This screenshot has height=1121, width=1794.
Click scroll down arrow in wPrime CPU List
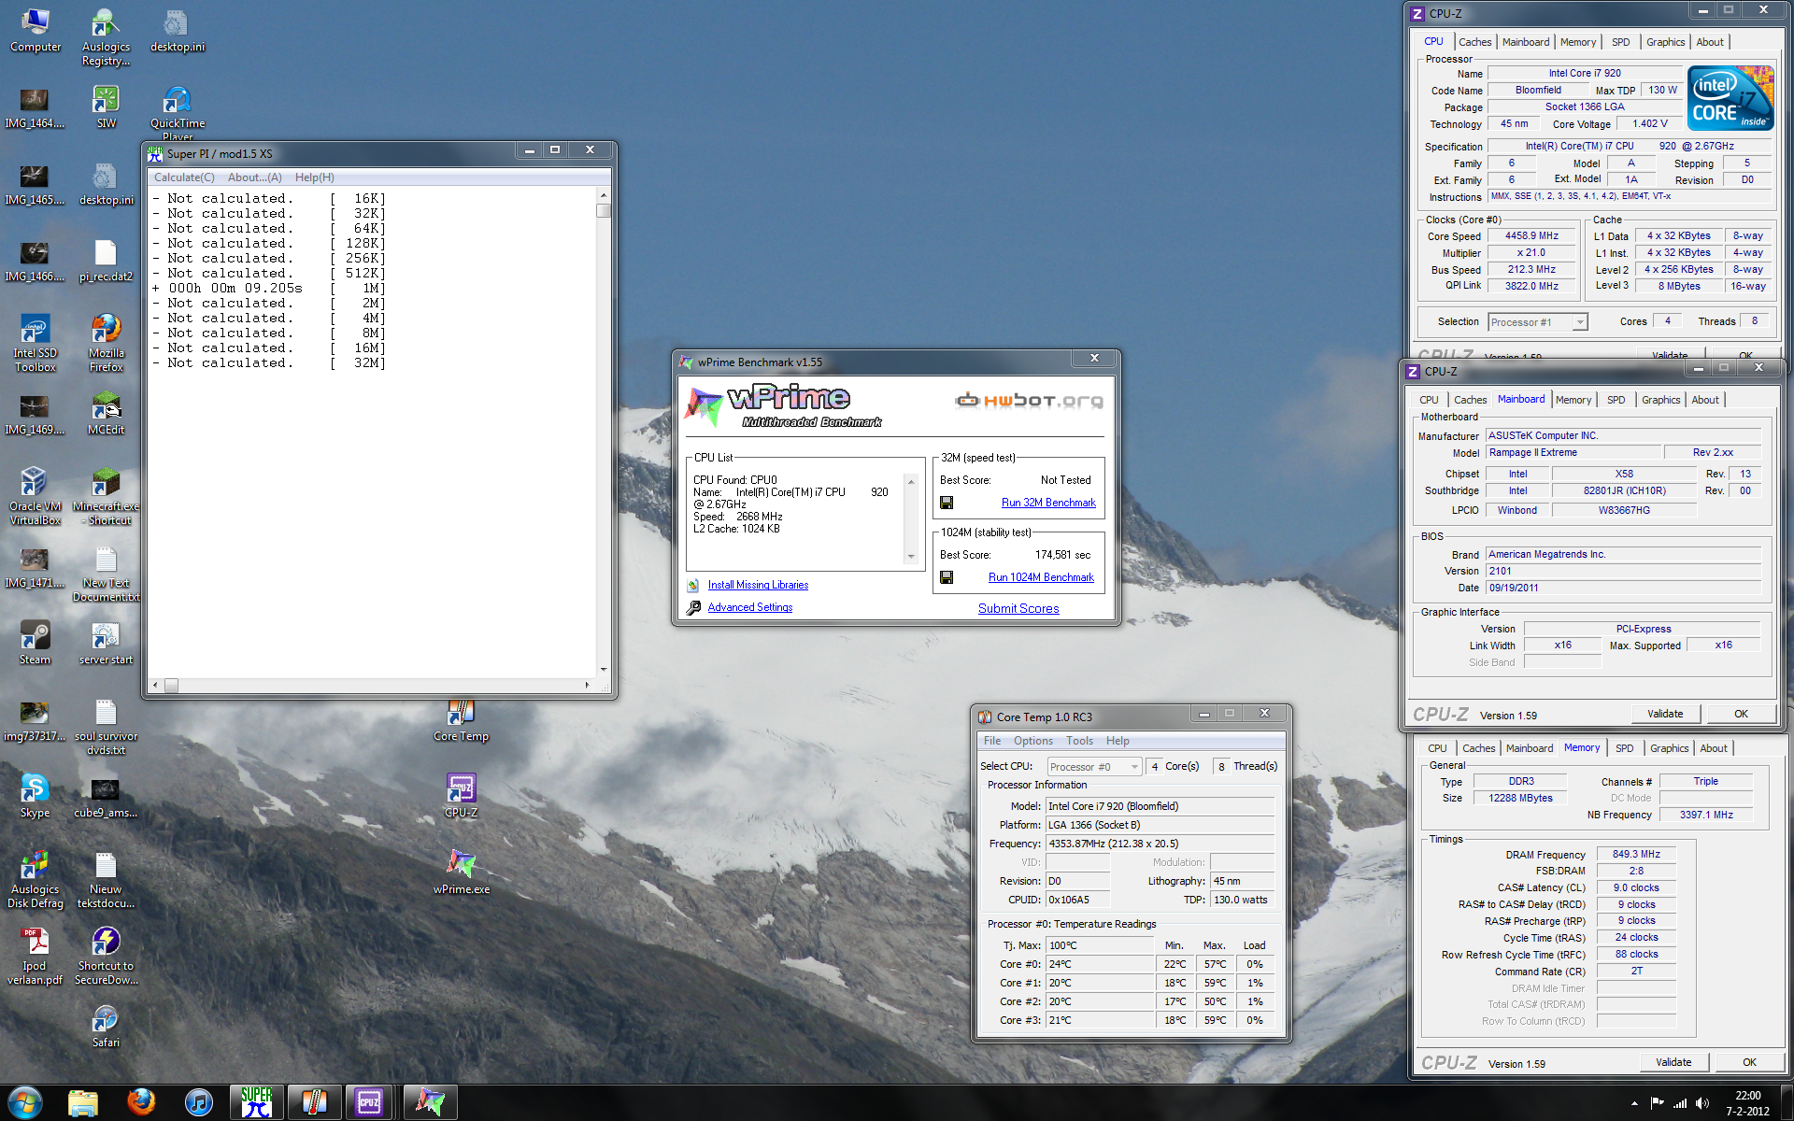(911, 557)
